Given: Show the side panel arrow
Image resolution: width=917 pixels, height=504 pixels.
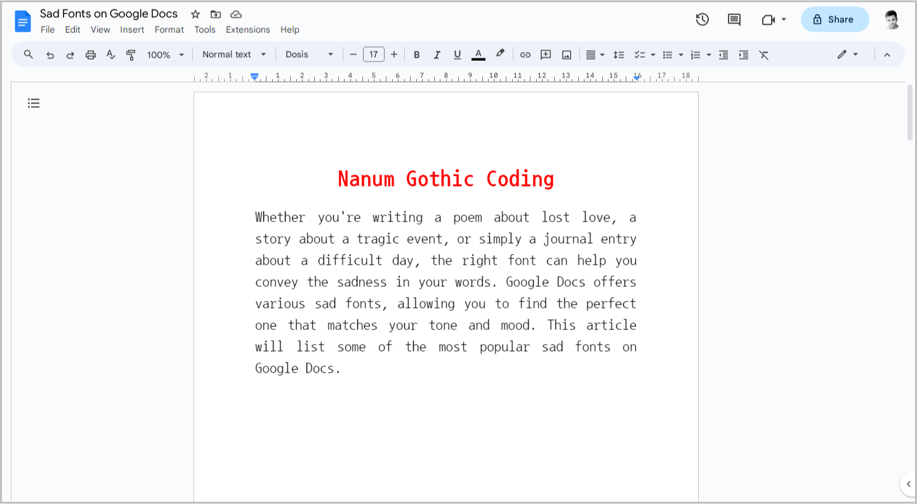Looking at the screenshot, I should click(x=908, y=484).
